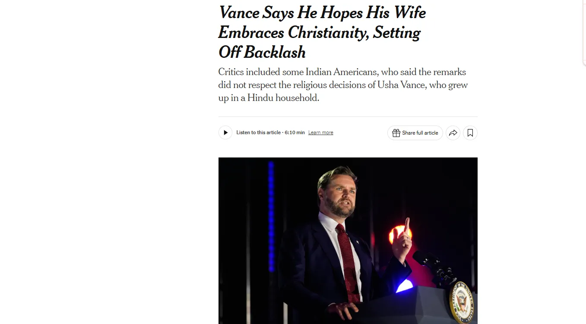Click the panel edge at the top-right corner

click(584, 32)
